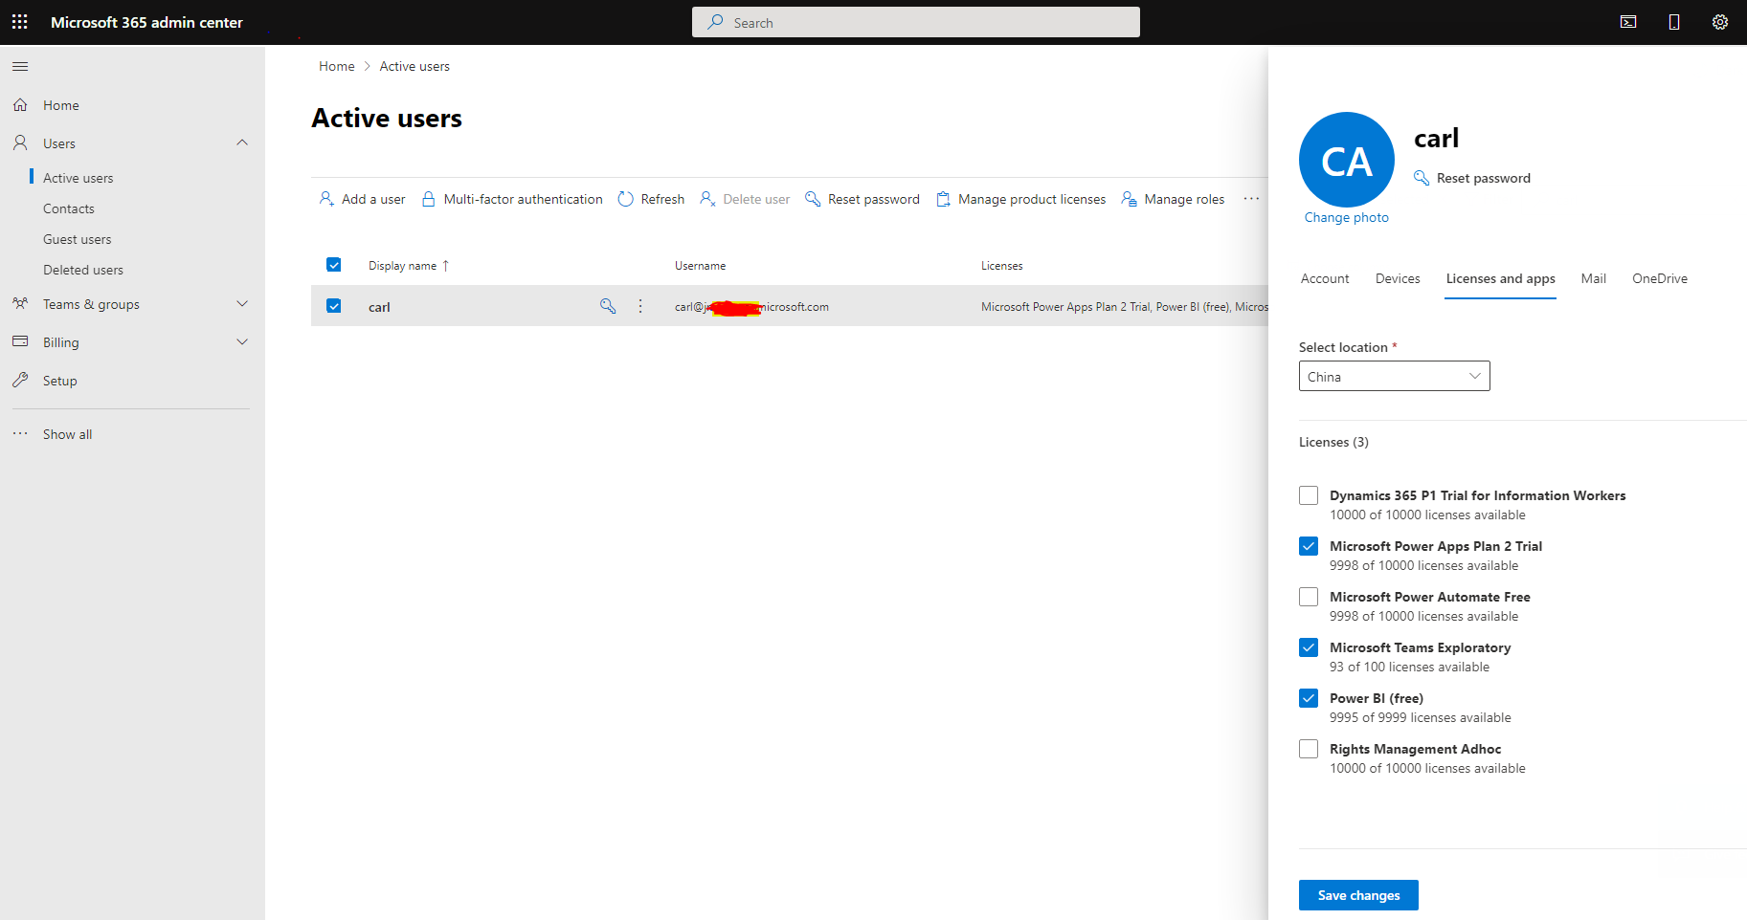Check Microsoft Power Automate Free license
This screenshot has width=1747, height=920.
(1309, 597)
